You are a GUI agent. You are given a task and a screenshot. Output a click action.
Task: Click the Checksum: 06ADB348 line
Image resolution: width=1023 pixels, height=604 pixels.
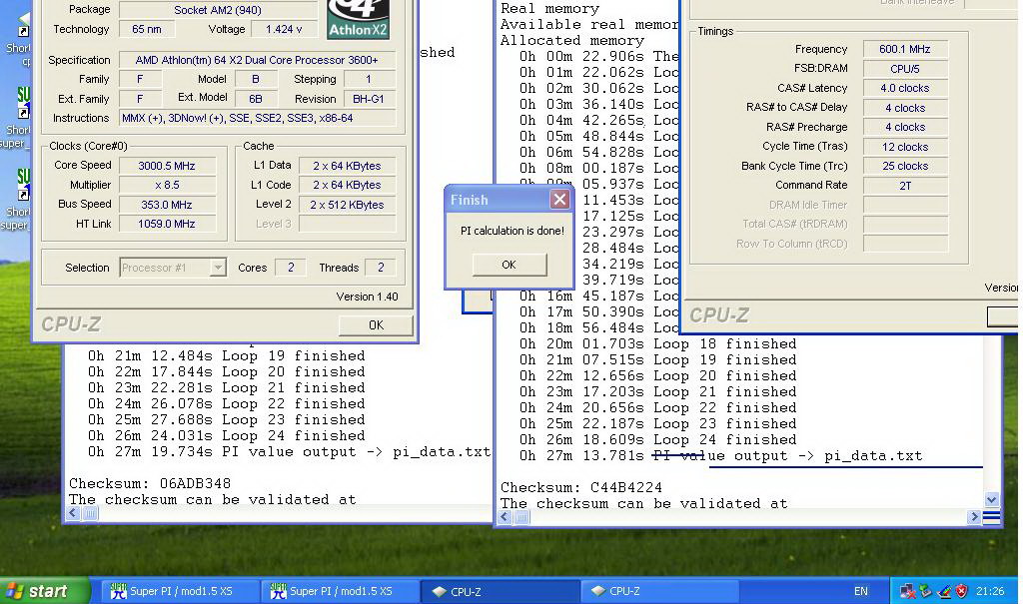[150, 483]
